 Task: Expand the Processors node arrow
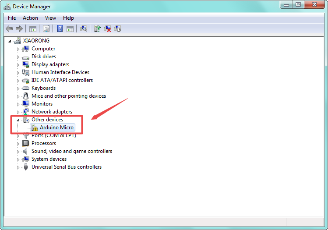18,144
